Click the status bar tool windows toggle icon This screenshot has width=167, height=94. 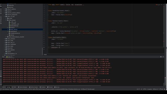pos(1,89)
